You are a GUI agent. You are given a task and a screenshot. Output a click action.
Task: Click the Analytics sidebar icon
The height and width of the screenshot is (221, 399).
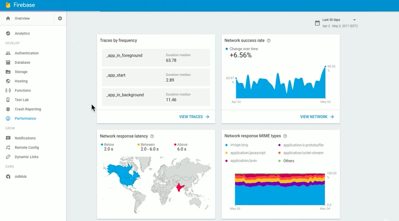(8, 33)
